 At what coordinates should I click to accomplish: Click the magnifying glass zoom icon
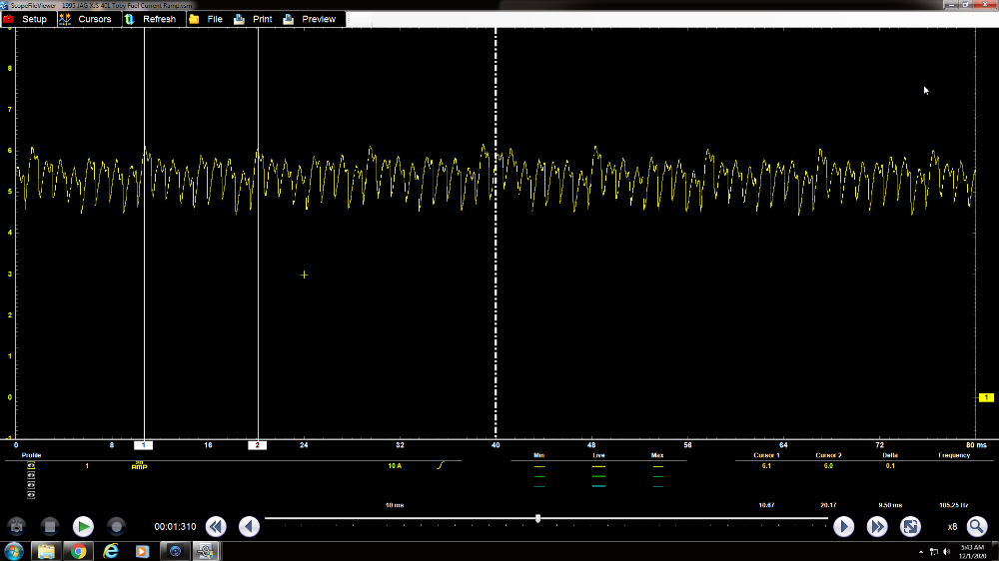point(976,526)
